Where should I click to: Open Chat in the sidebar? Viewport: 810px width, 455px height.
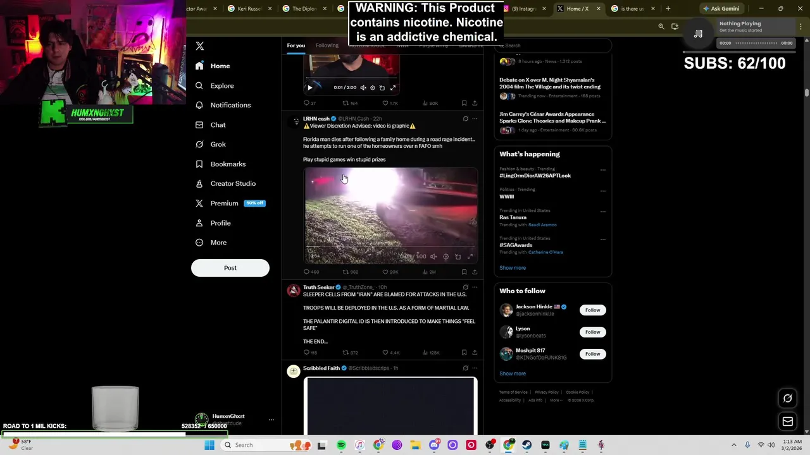point(211,124)
